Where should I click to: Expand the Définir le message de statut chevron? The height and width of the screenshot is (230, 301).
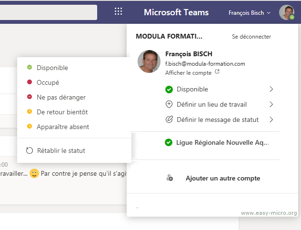pos(271,120)
